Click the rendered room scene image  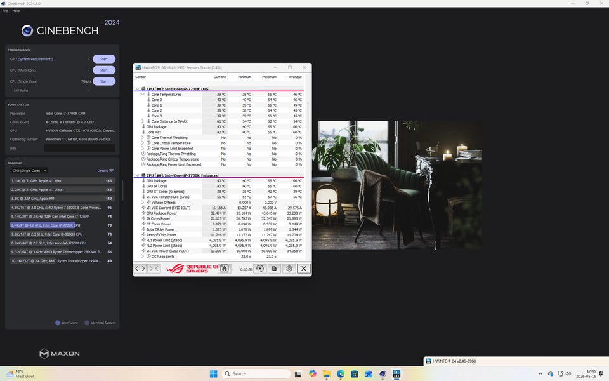click(397, 185)
